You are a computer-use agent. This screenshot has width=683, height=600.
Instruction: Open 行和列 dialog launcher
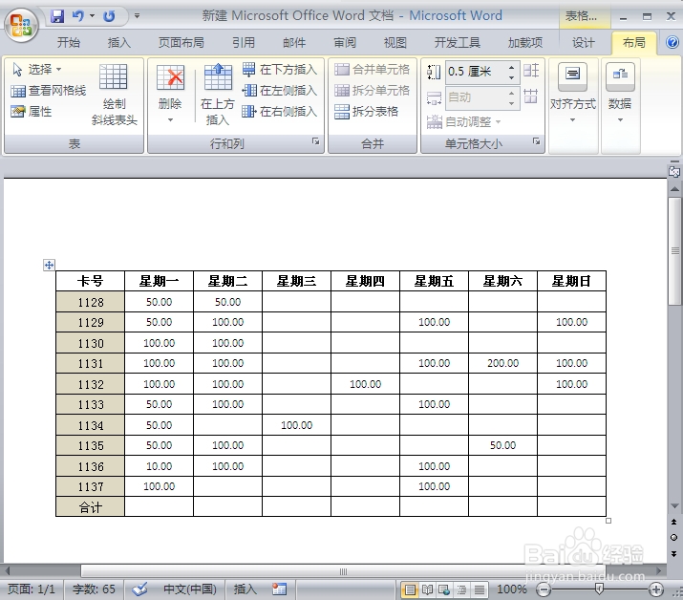click(x=316, y=141)
